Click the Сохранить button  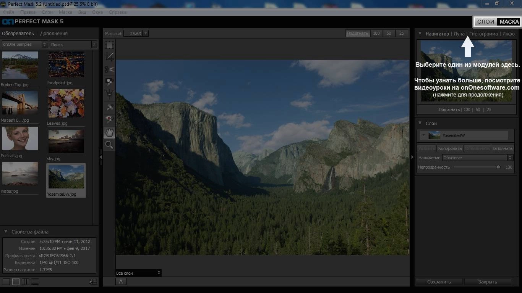[439, 282]
